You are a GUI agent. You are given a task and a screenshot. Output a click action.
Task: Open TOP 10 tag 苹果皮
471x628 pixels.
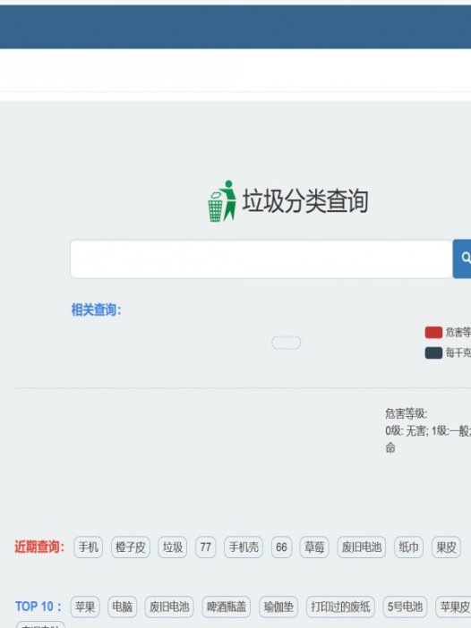454,607
